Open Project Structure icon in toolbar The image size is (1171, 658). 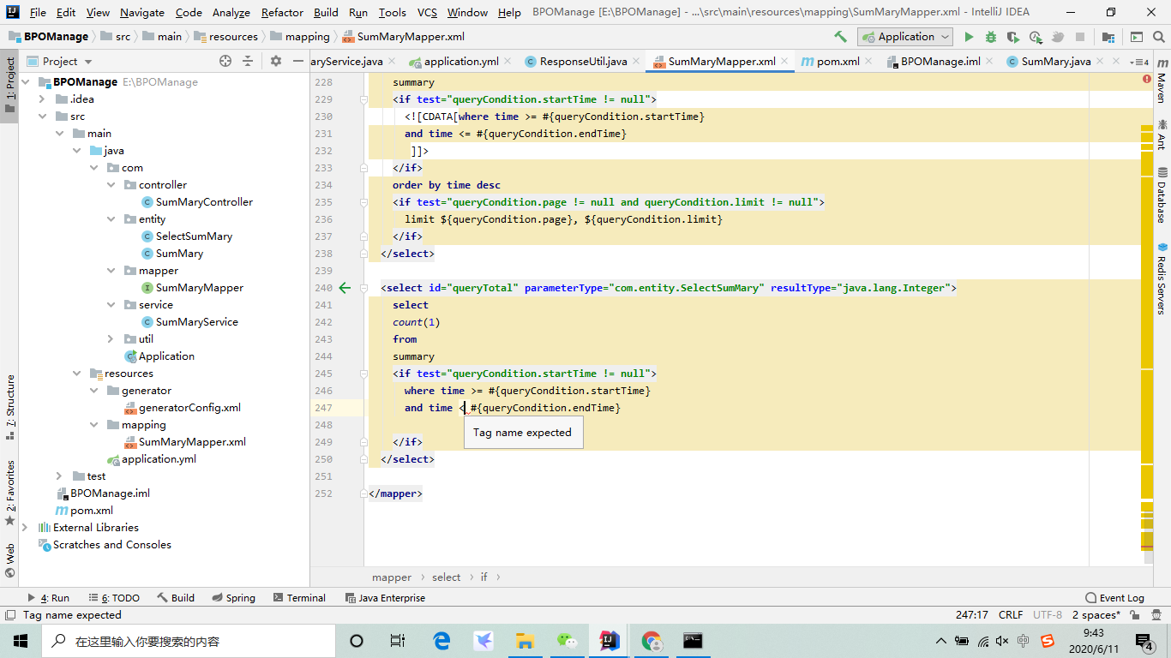pos(1108,37)
